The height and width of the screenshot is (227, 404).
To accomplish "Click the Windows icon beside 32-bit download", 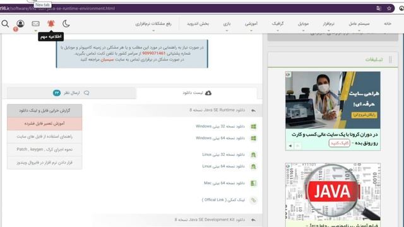I will click(x=254, y=126).
